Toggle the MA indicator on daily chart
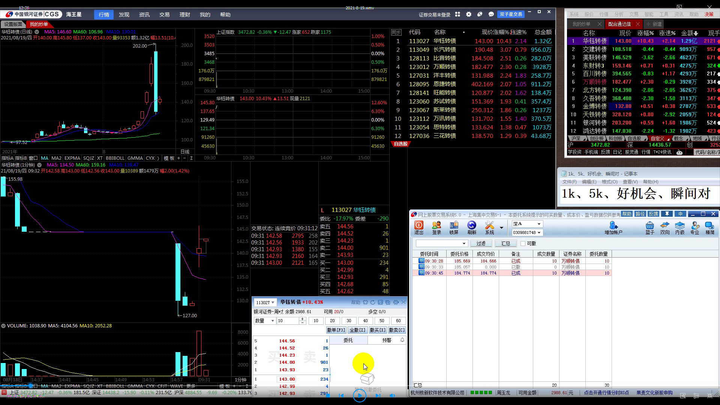This screenshot has height=405, width=720. coord(45,158)
